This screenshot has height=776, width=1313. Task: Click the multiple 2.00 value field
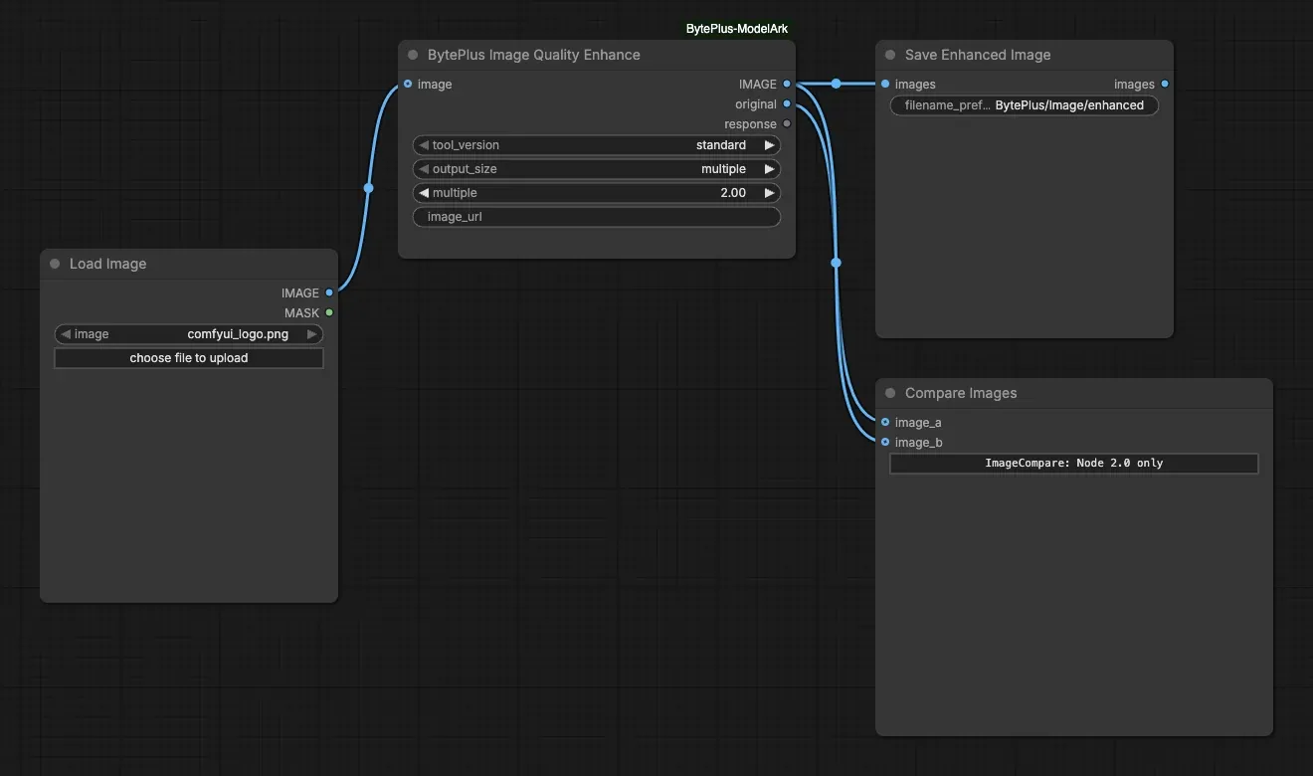coord(597,193)
